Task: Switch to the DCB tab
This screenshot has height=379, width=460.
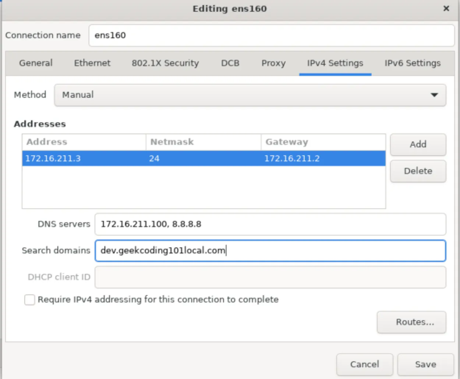Action: (230, 63)
